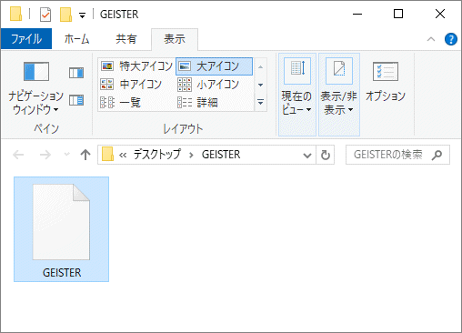The image size is (462, 333).
Task: Collapse the ribbon with the chevron
Action: pos(431,39)
